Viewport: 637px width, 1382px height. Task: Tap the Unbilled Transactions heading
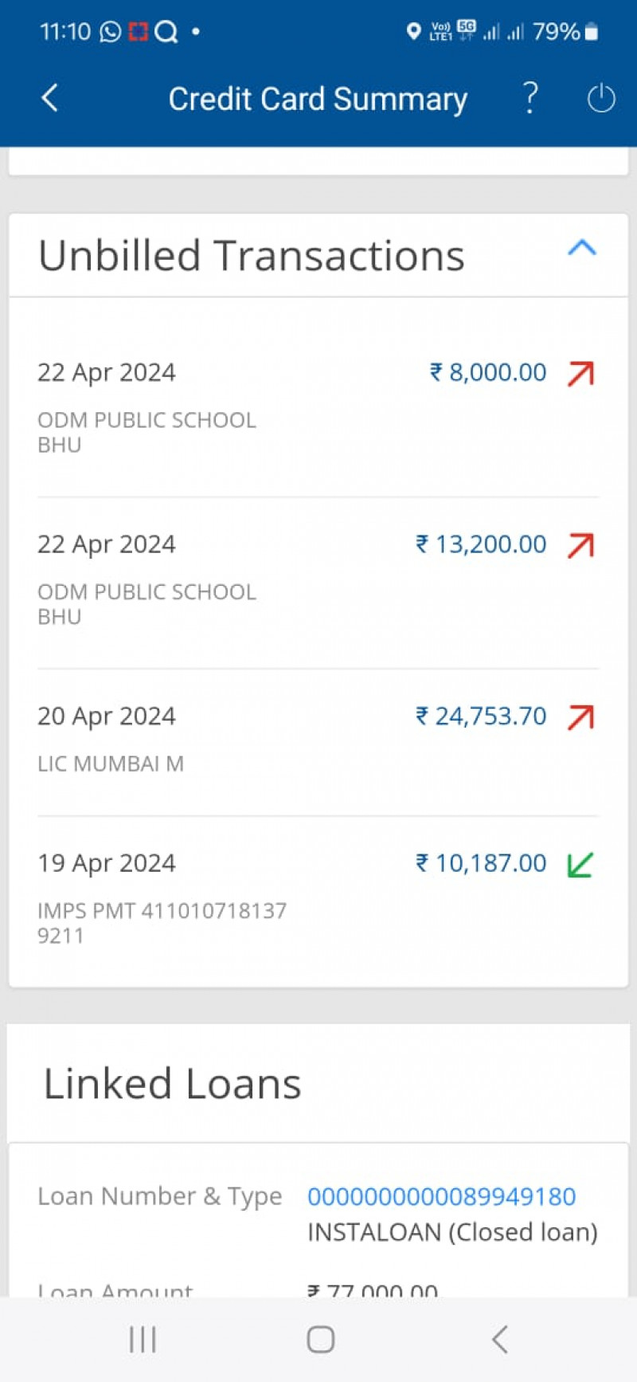tap(251, 256)
